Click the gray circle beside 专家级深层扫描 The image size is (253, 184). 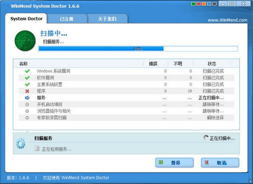[27, 118]
